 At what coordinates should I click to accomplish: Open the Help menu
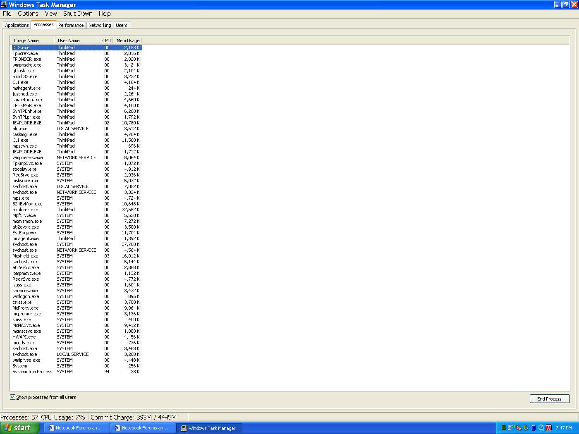click(x=105, y=14)
